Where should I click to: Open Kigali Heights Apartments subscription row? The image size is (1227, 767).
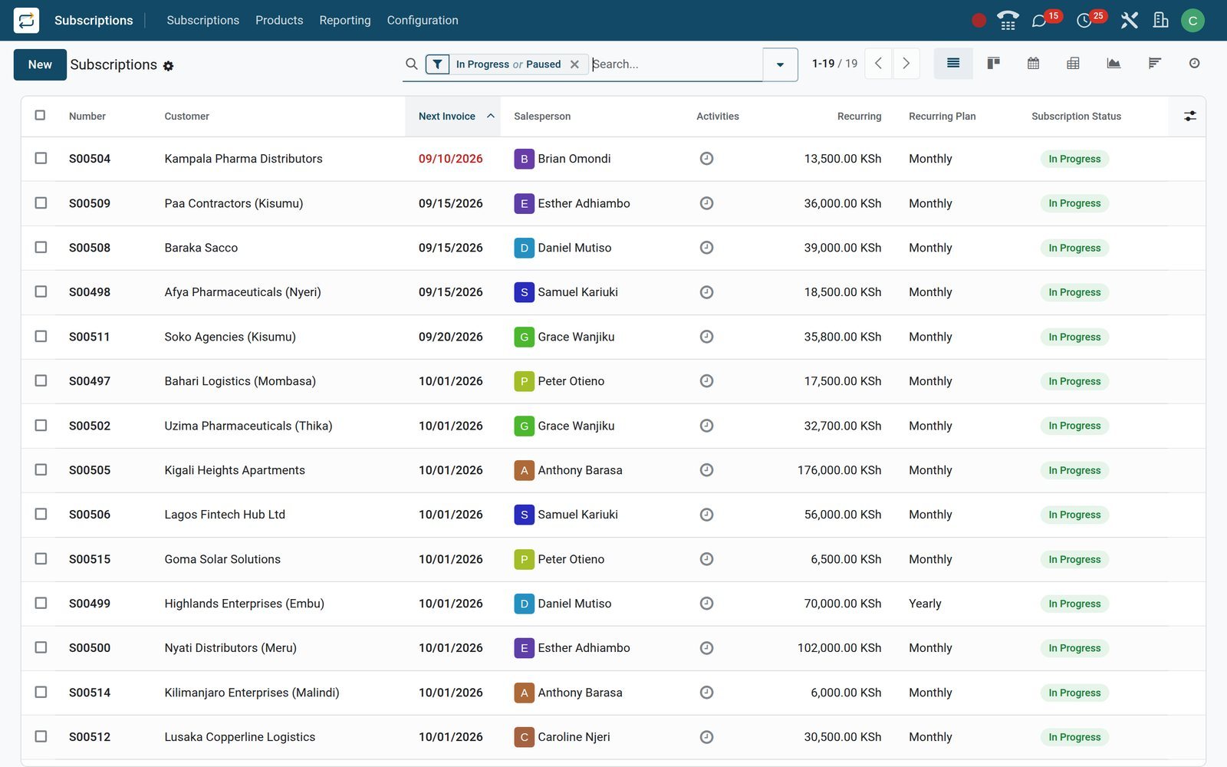tap(613, 470)
